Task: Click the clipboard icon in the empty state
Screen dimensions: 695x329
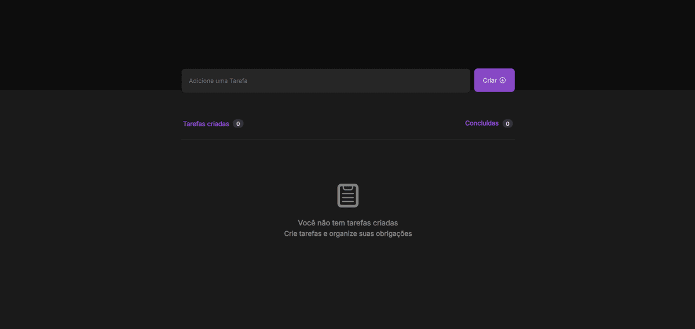Action: pyautogui.click(x=348, y=195)
